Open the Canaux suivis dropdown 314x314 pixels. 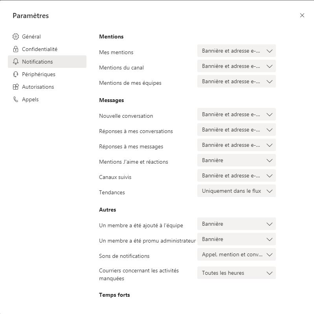click(x=237, y=175)
